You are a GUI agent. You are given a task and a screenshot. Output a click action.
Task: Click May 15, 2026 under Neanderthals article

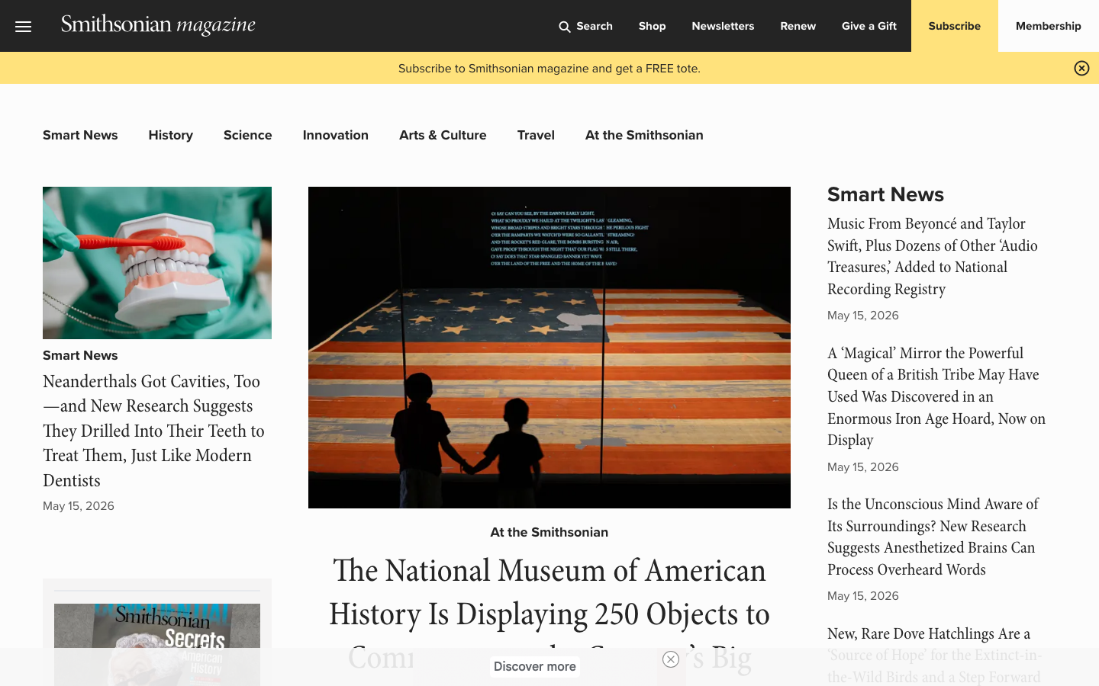[x=79, y=506]
